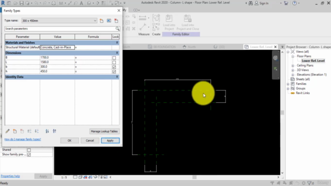
Task: Switch to the 00 FOUNDATION view tab
Action: click(162, 47)
